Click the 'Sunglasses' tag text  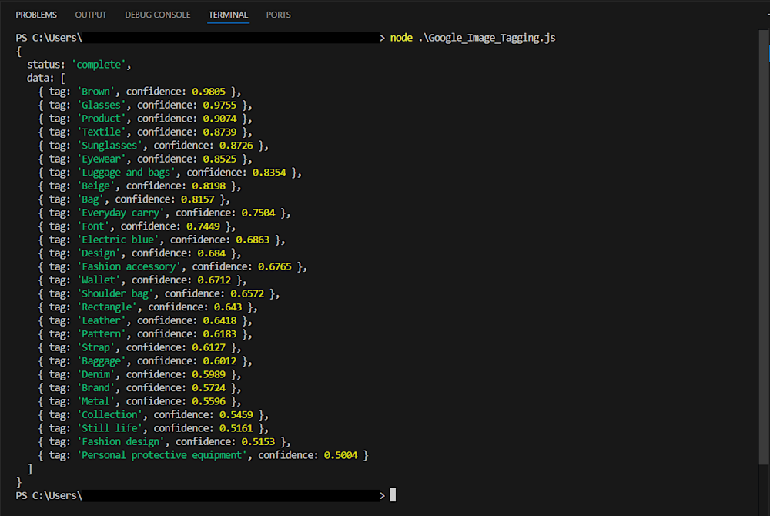[109, 146]
